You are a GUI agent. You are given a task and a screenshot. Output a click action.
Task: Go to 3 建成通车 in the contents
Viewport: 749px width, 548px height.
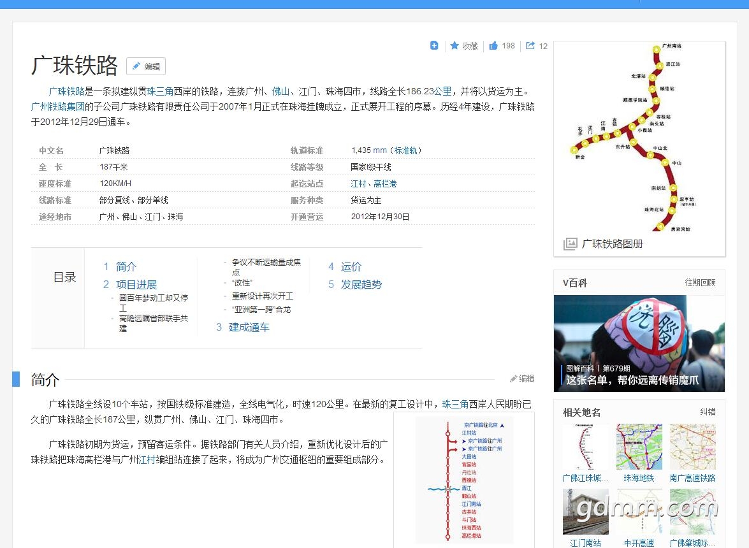coord(243,327)
